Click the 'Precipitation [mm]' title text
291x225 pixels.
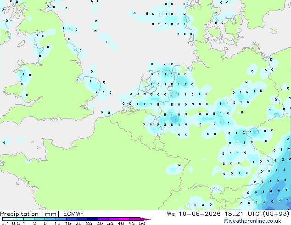coord(29,214)
